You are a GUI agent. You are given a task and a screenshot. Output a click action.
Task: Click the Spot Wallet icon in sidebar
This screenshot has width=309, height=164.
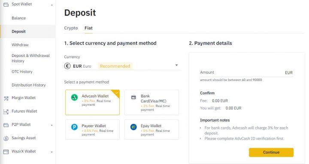[6, 4]
